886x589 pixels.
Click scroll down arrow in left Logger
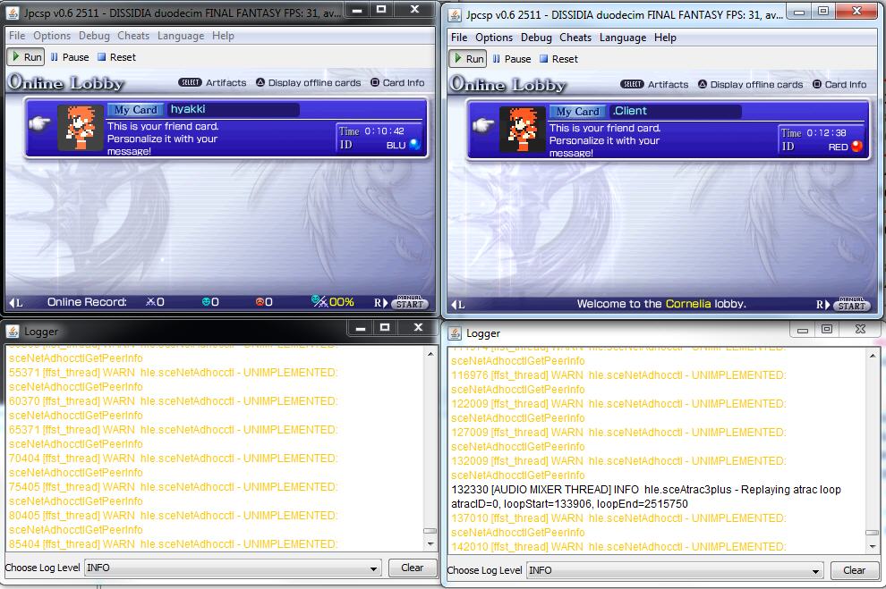pyautogui.click(x=430, y=544)
